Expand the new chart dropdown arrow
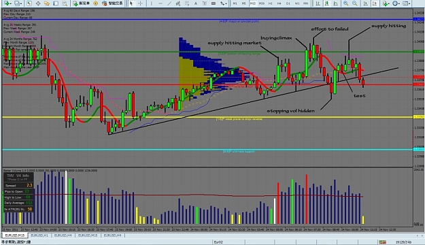425x245 pixels. click(11, 3)
